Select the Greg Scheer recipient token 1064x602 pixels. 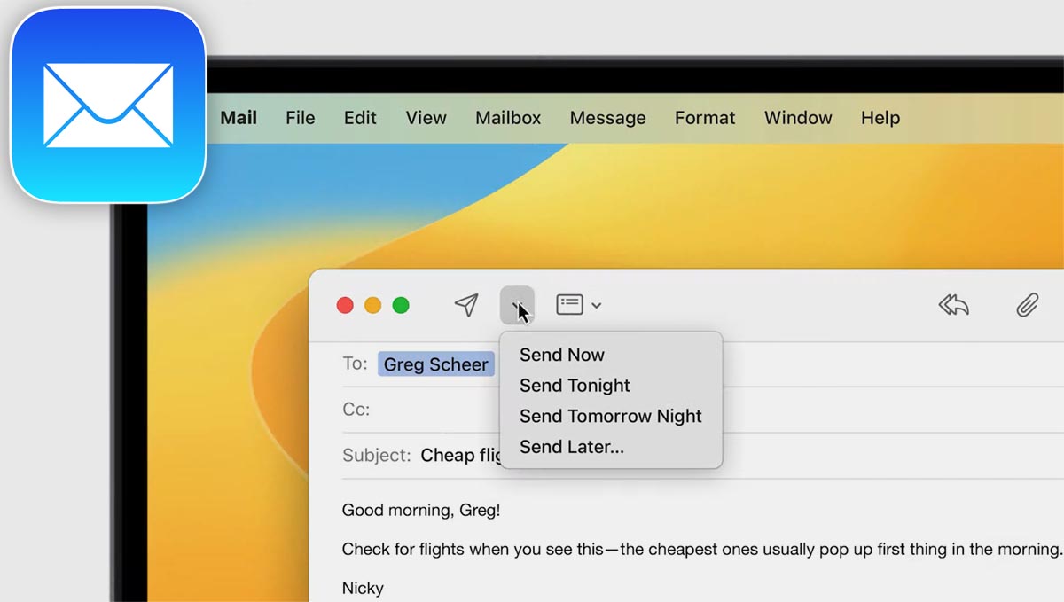click(x=436, y=364)
